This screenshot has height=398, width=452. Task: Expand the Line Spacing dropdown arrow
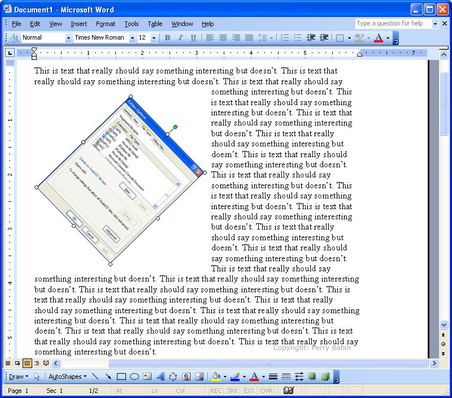coord(271,38)
